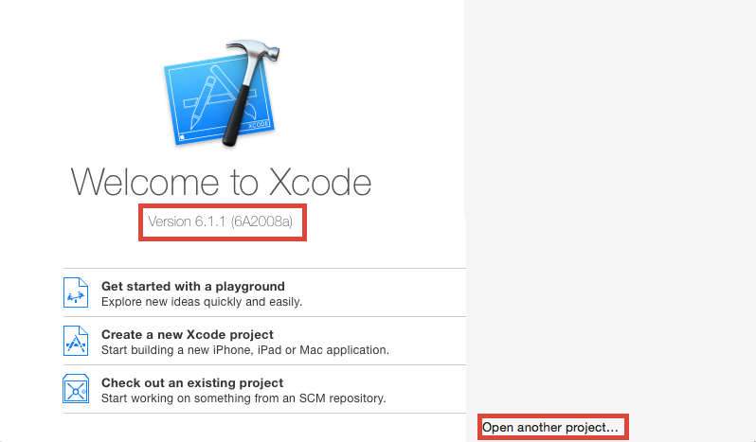
Task: Click the playground swift-bird icon
Action: (76, 293)
